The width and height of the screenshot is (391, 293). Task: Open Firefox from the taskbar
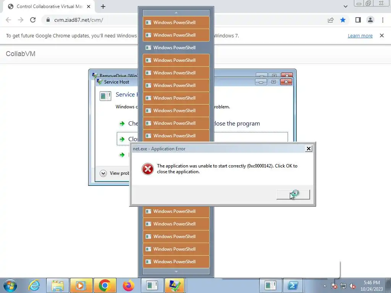[128, 285]
